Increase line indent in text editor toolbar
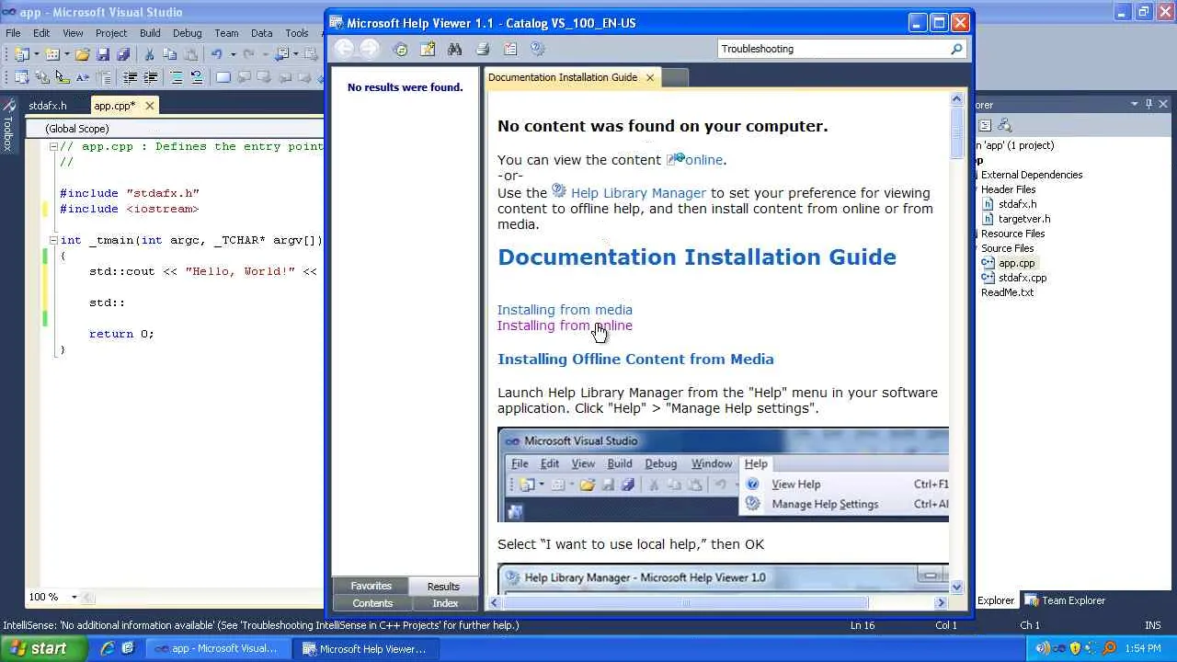 [150, 78]
